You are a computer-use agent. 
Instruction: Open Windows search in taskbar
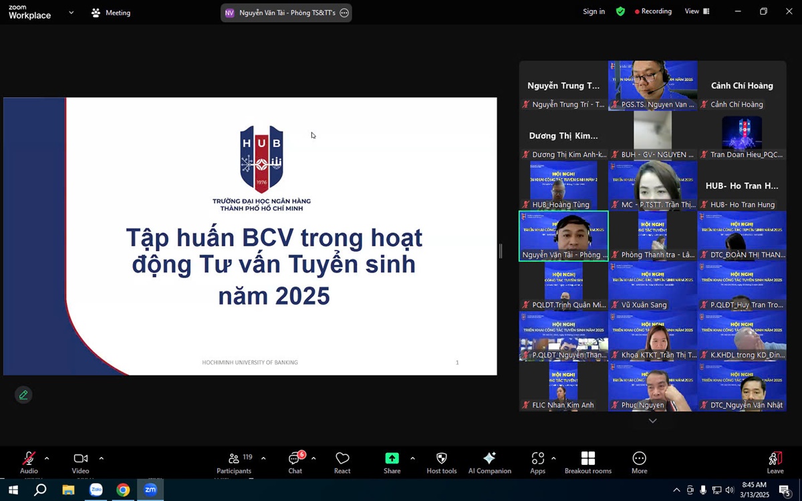point(40,490)
